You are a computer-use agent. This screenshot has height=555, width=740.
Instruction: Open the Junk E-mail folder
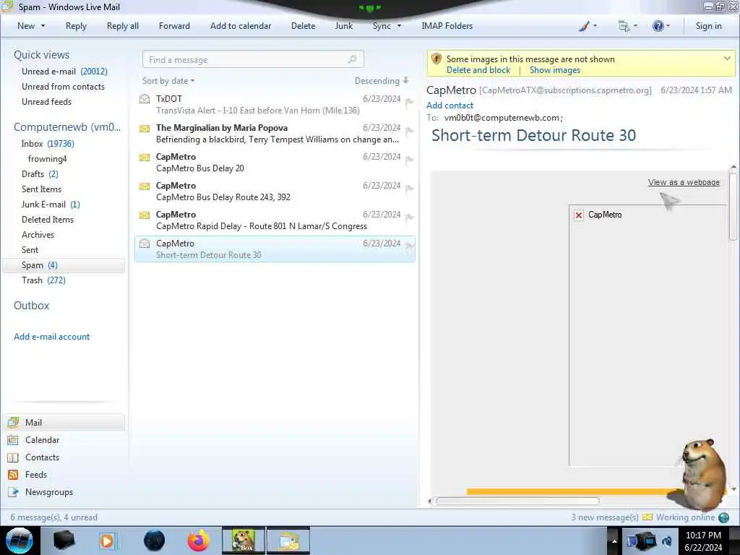[x=51, y=204]
